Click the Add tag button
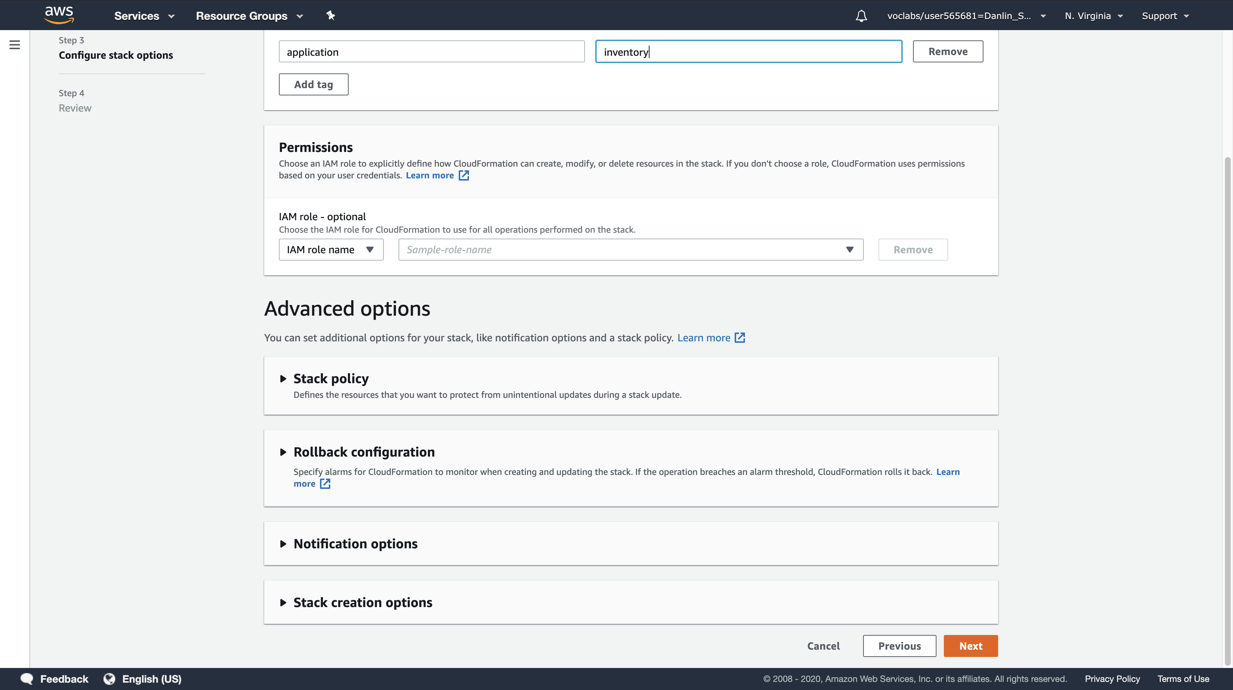This screenshot has height=690, width=1233. [x=313, y=84]
